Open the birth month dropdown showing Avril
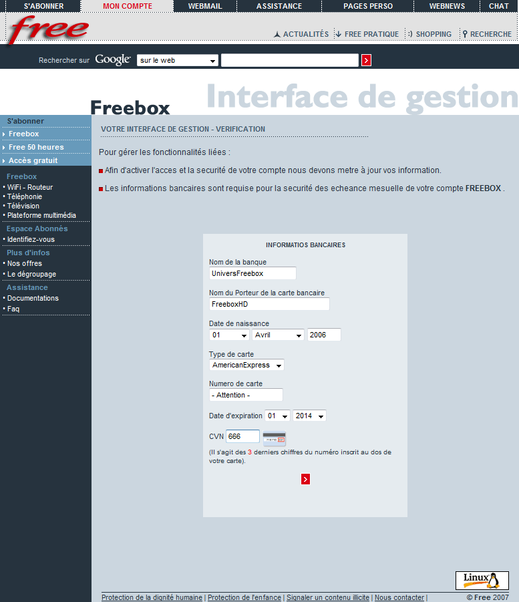The width and height of the screenshot is (519, 602). click(x=278, y=335)
